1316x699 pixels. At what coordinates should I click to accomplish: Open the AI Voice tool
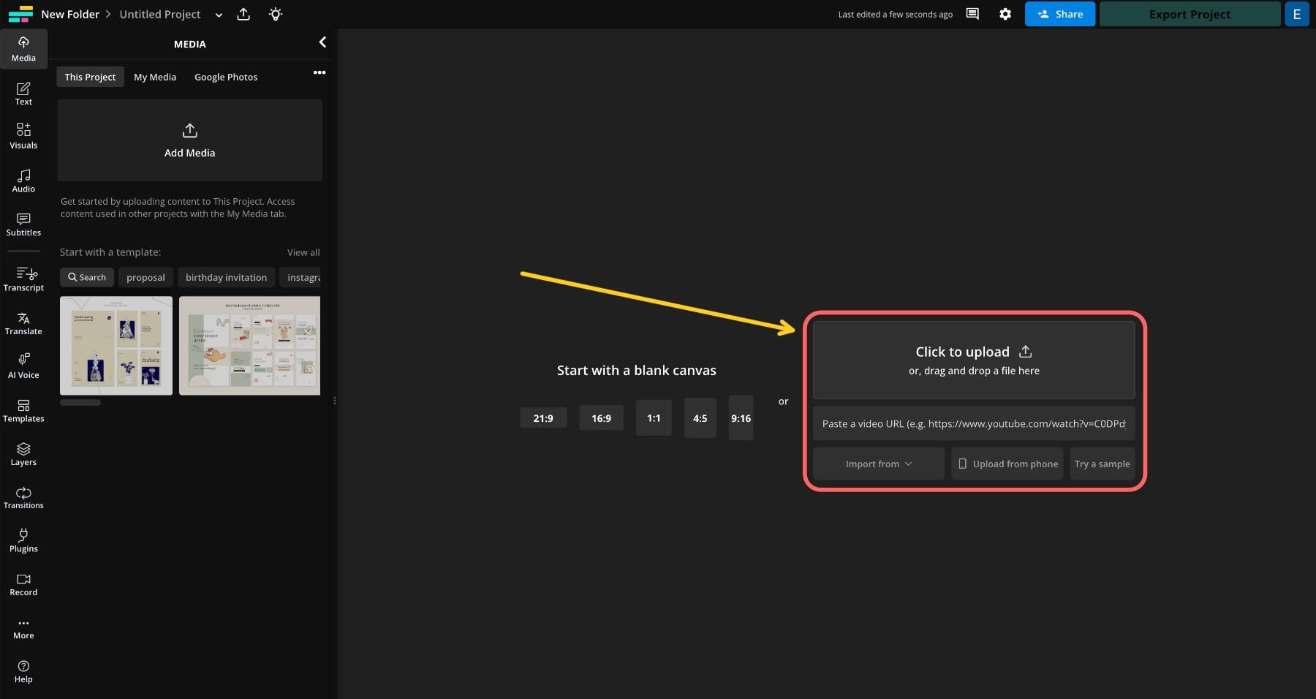[23, 365]
